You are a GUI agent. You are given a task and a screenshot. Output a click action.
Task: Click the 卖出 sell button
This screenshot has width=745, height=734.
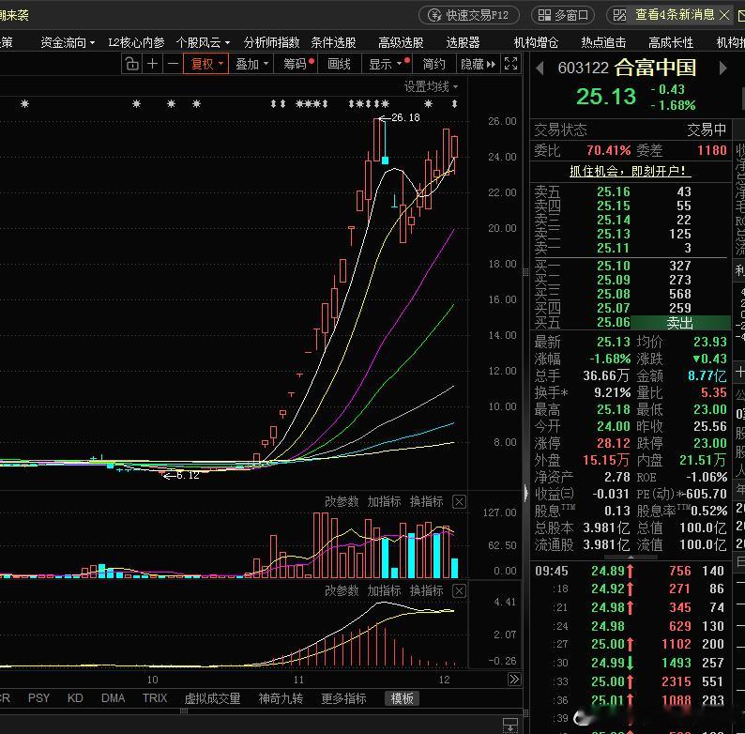[680, 323]
